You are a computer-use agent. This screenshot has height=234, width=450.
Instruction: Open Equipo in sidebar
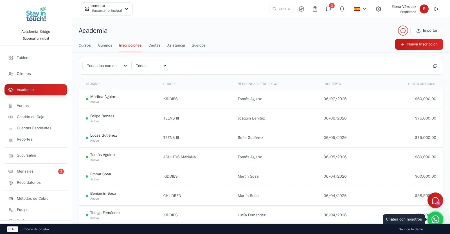(36, 210)
